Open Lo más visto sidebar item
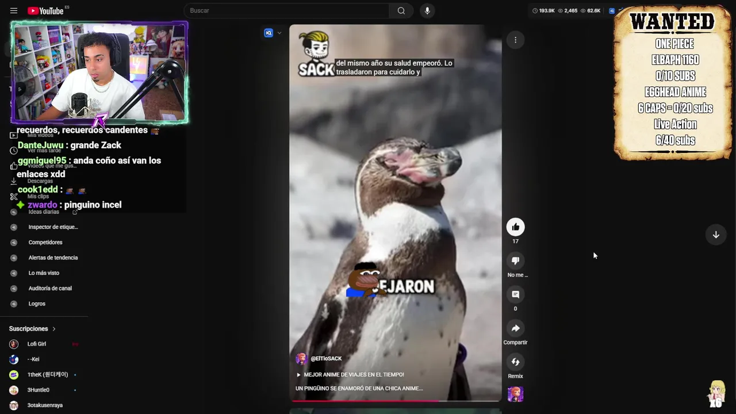Image resolution: width=736 pixels, height=414 pixels. (44, 273)
